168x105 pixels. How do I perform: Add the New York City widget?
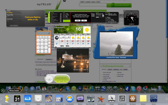click(91, 98)
